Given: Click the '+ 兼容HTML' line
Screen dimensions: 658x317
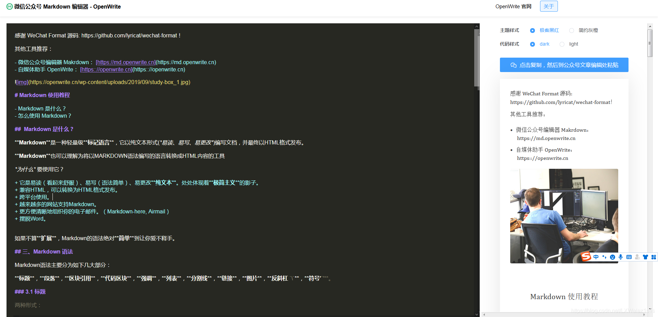Looking at the screenshot, I should pyautogui.click(x=67, y=190).
